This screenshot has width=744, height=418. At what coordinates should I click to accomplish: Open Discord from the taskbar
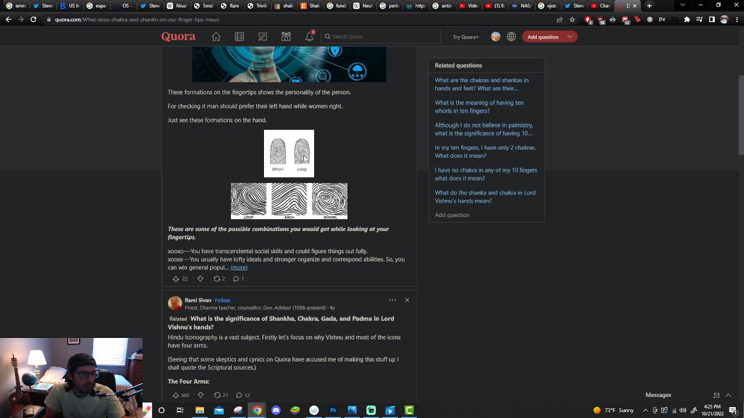pyautogui.click(x=276, y=410)
